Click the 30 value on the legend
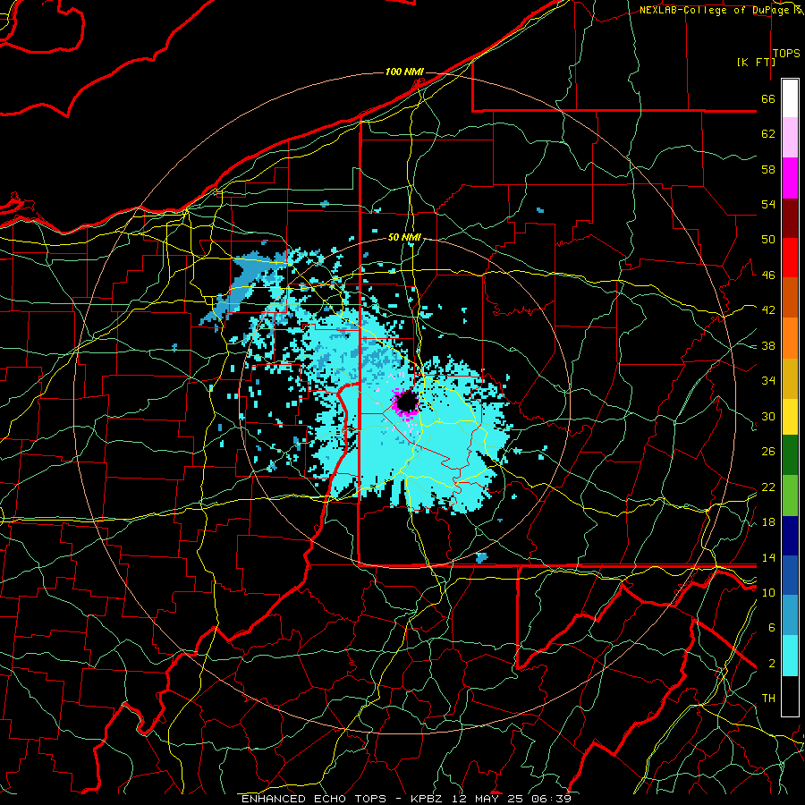 pyautogui.click(x=768, y=416)
